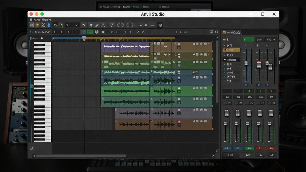
Task: Click the metronome icon in top toolbar
Action: (x=43, y=25)
